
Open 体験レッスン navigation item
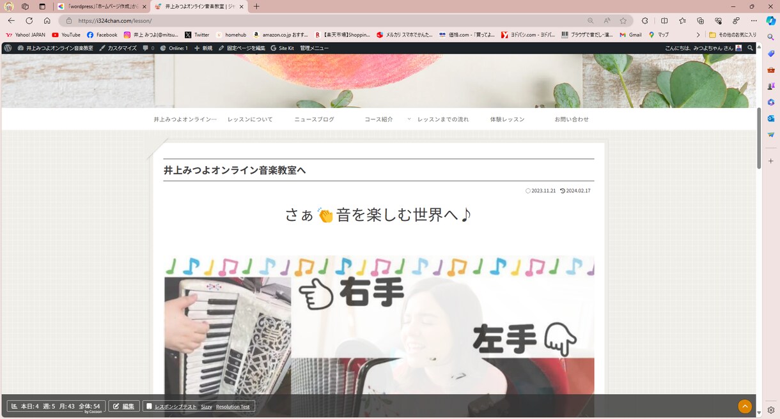click(507, 119)
